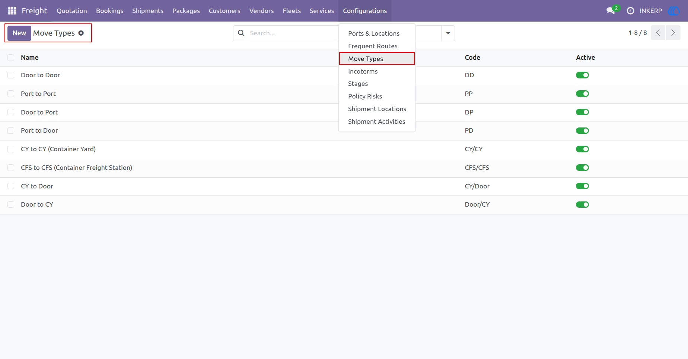Open the activities clock icon
This screenshot has height=359, width=688.
pos(630,11)
